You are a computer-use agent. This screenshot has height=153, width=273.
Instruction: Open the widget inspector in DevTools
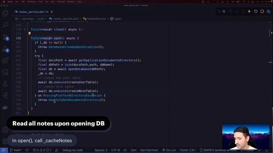(x=268, y=11)
